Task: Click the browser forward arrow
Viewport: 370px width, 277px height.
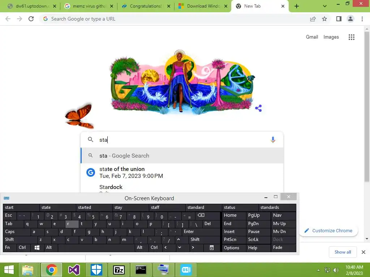Action: (x=20, y=19)
